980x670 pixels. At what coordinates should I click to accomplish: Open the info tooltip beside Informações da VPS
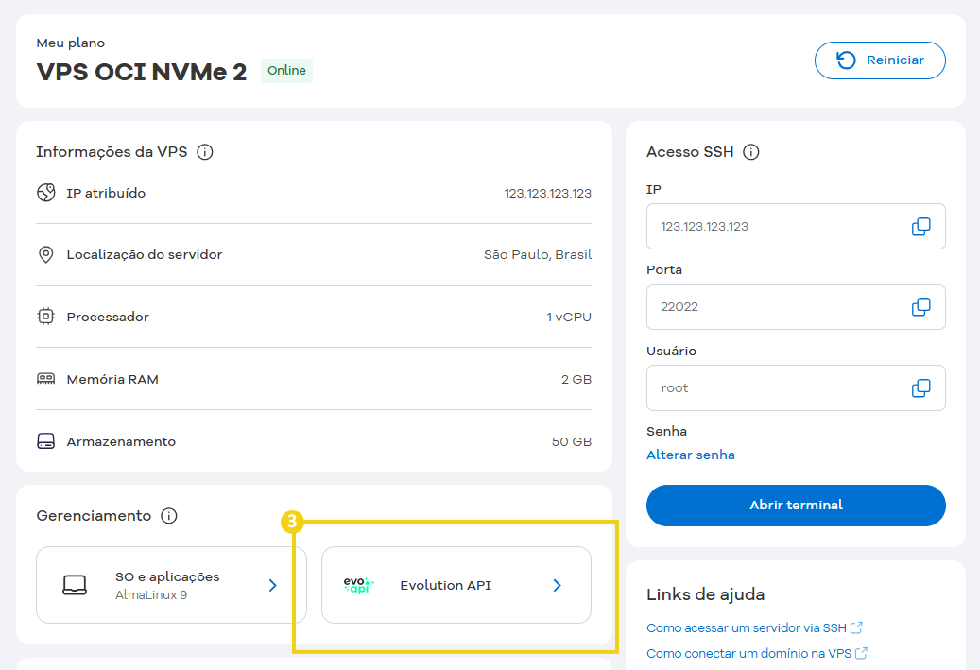coord(207,151)
